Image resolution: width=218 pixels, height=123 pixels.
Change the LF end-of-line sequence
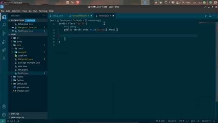point(188,121)
